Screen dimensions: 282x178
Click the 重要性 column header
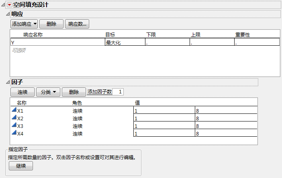click(243, 34)
